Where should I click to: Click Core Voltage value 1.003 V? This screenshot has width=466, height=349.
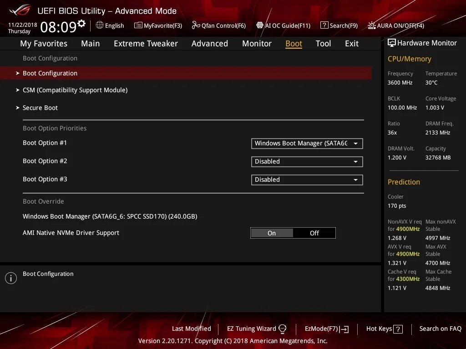pyautogui.click(x=435, y=107)
